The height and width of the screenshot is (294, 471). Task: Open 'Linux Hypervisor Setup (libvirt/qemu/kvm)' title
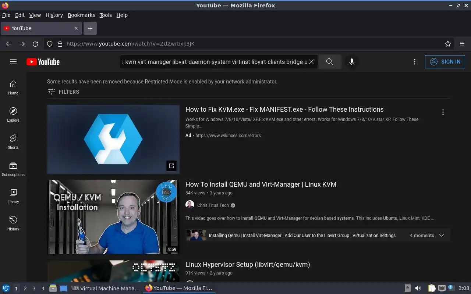point(248,265)
